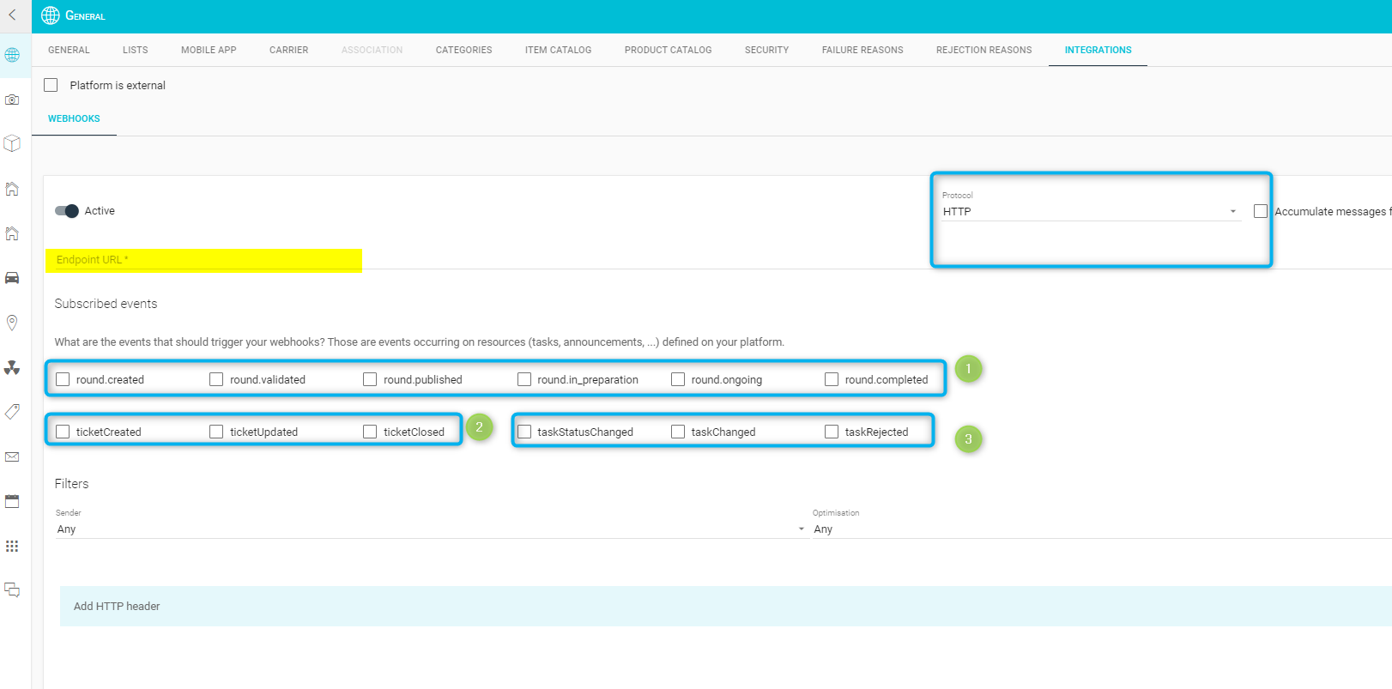Switch to the Security tab
This screenshot has height=689, width=1392.
click(766, 50)
